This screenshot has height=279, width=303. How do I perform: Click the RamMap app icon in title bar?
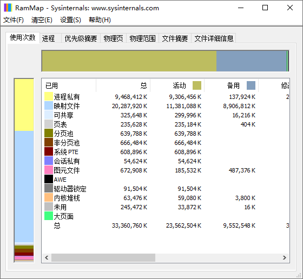8,8
